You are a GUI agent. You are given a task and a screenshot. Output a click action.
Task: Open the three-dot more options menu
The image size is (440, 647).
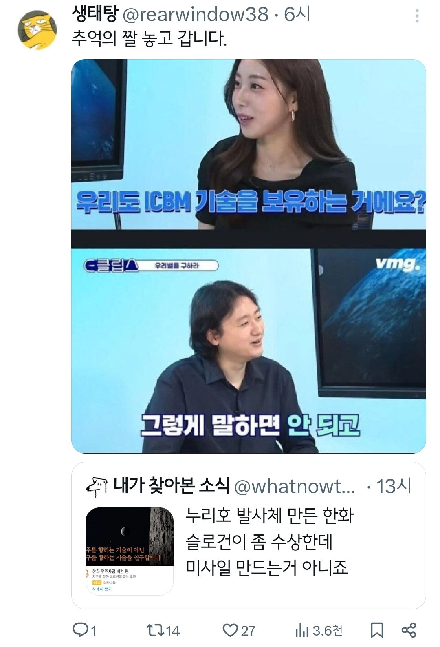click(417, 16)
